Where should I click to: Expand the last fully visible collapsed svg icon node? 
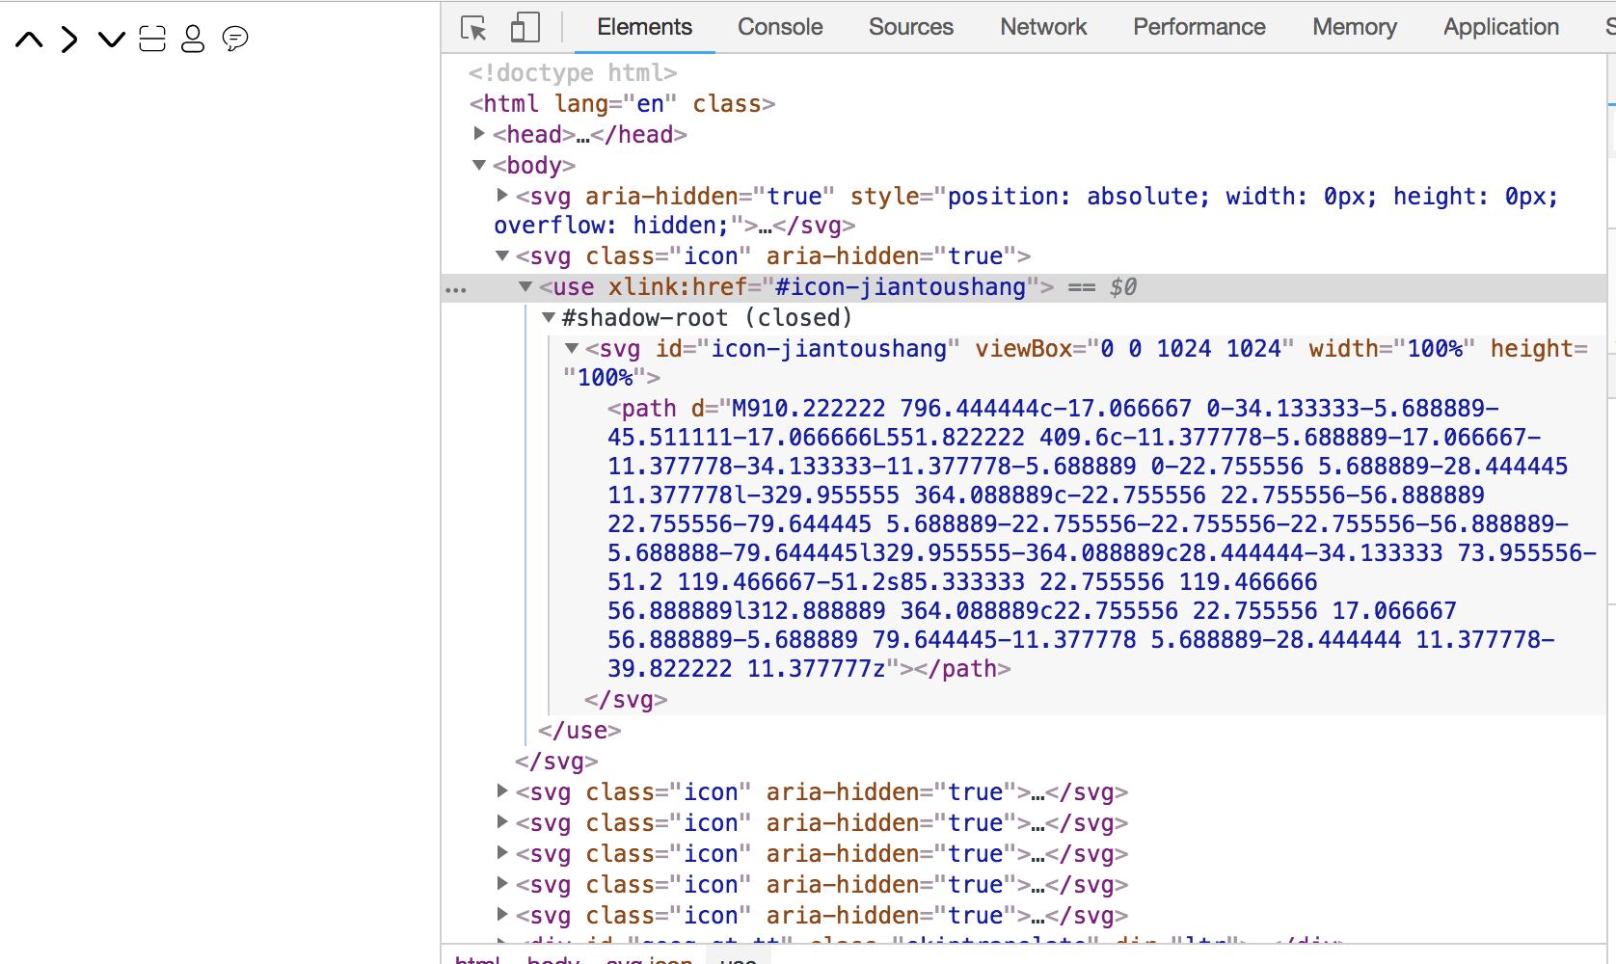click(x=502, y=915)
